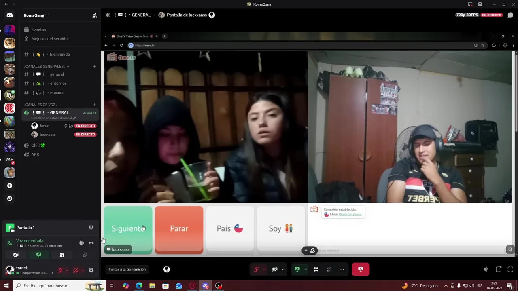This screenshot has height=291, width=518.
Task: Toggle screen share in call toolbar
Action: 297,269
